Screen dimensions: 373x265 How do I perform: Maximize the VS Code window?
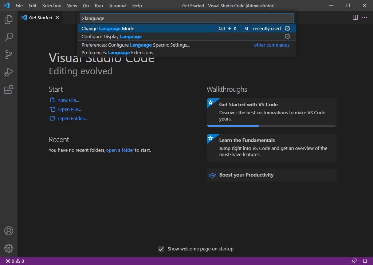coord(348,5)
